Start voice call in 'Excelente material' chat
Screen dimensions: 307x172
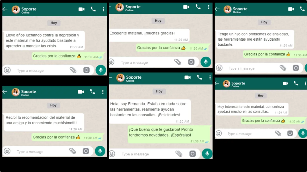click(198, 7)
